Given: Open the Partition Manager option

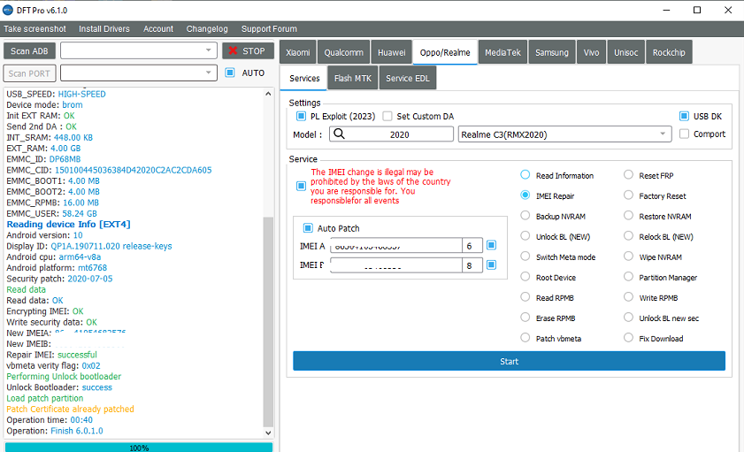Looking at the screenshot, I should pos(628,277).
